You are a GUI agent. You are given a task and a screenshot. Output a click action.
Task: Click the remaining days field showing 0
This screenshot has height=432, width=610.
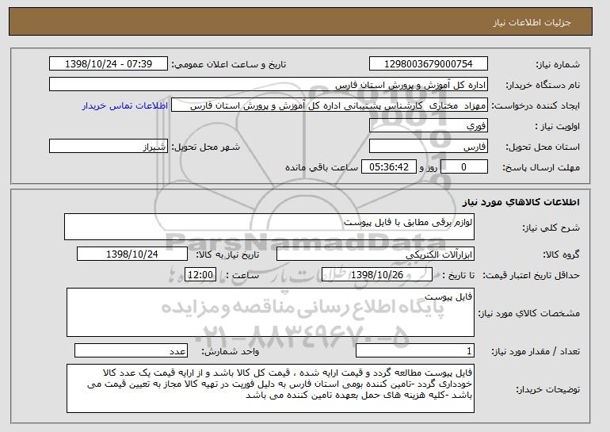coord(463,167)
